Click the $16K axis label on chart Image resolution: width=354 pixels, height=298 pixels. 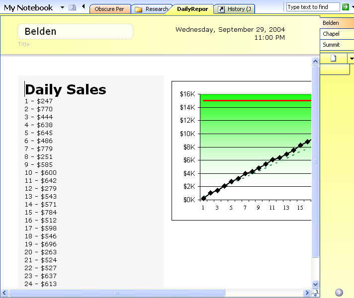click(x=187, y=94)
